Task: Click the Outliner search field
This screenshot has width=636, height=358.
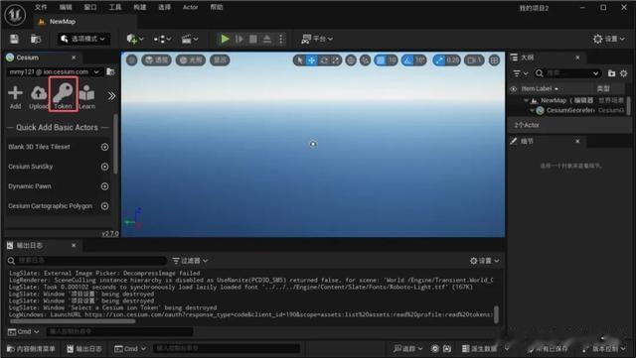Action: (x=566, y=73)
